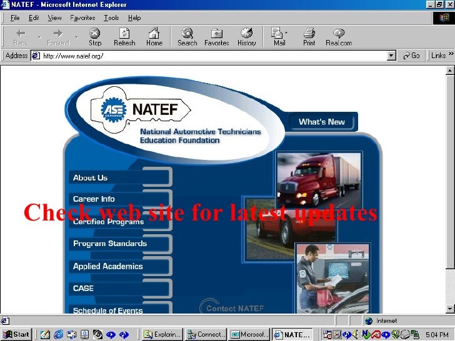Screen dimensions: 455x341
Task: Click the vertical scrollbar up arrow
Action: tap(450, 70)
